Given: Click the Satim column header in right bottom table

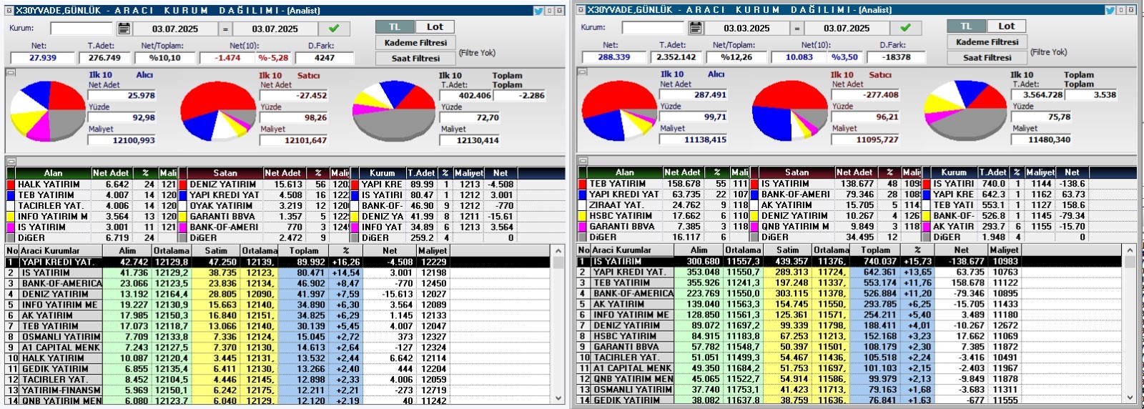Looking at the screenshot, I should click(x=787, y=250).
